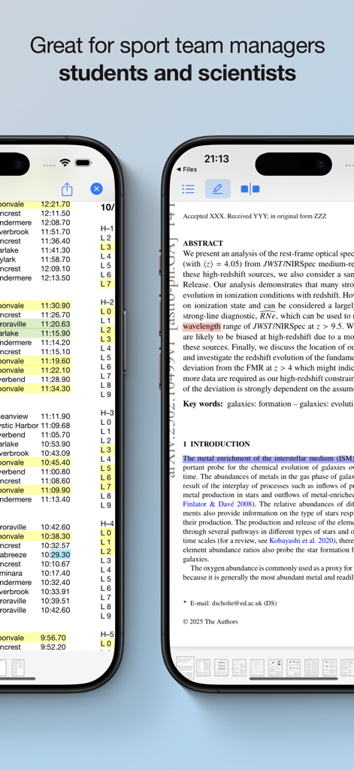Tap the blue highlighted time 10:29.30
This screenshot has height=770, width=354.
pos(56,555)
